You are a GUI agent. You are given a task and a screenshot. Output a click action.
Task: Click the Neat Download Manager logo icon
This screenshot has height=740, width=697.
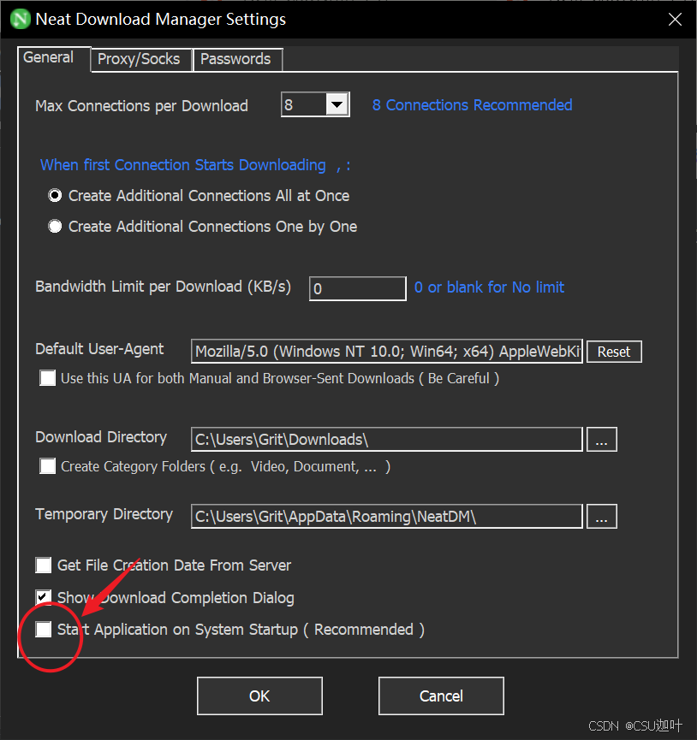tap(21, 20)
